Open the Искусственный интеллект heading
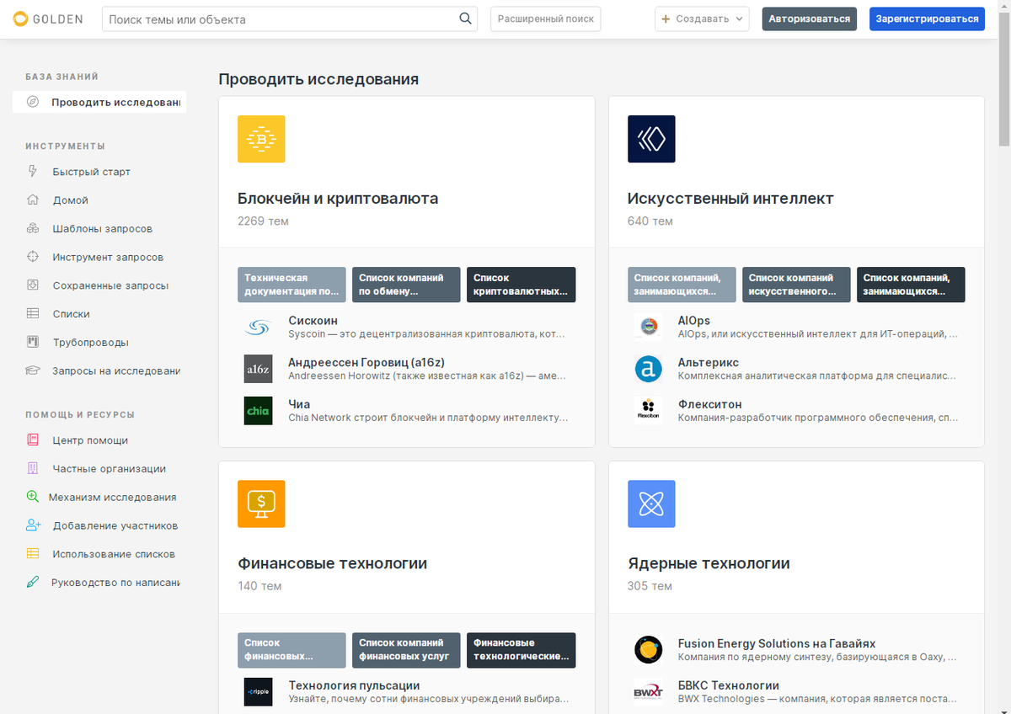 pos(730,199)
